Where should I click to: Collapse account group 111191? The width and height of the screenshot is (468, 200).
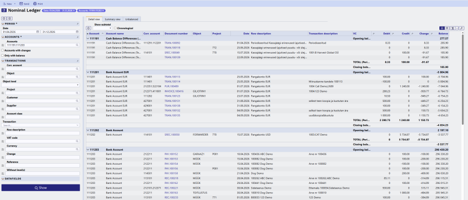pos(88,38)
